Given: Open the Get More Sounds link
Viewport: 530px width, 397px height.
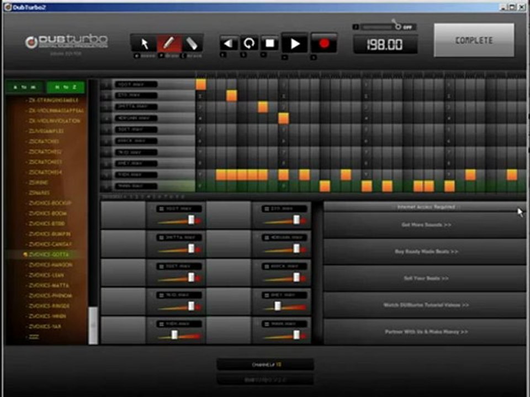Looking at the screenshot, I should [x=425, y=225].
